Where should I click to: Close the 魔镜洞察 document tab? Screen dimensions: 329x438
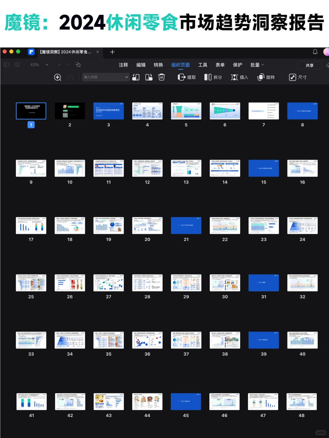point(98,52)
